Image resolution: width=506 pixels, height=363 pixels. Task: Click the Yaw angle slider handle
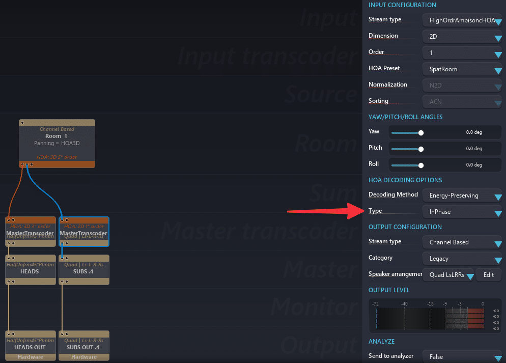point(421,132)
